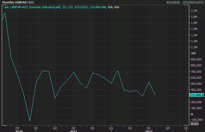Click the lowest trough of the line near -100,000

coord(30,121)
